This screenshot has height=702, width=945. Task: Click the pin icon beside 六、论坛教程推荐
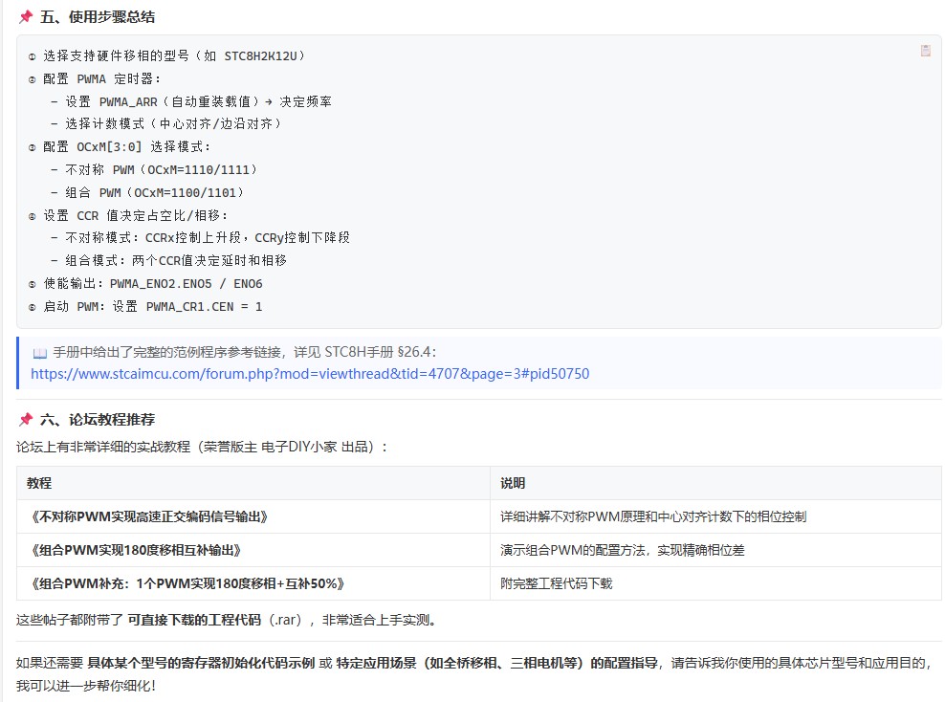click(25, 419)
